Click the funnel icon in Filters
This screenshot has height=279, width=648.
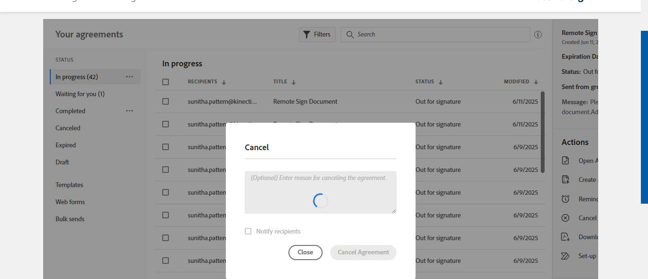coord(306,35)
